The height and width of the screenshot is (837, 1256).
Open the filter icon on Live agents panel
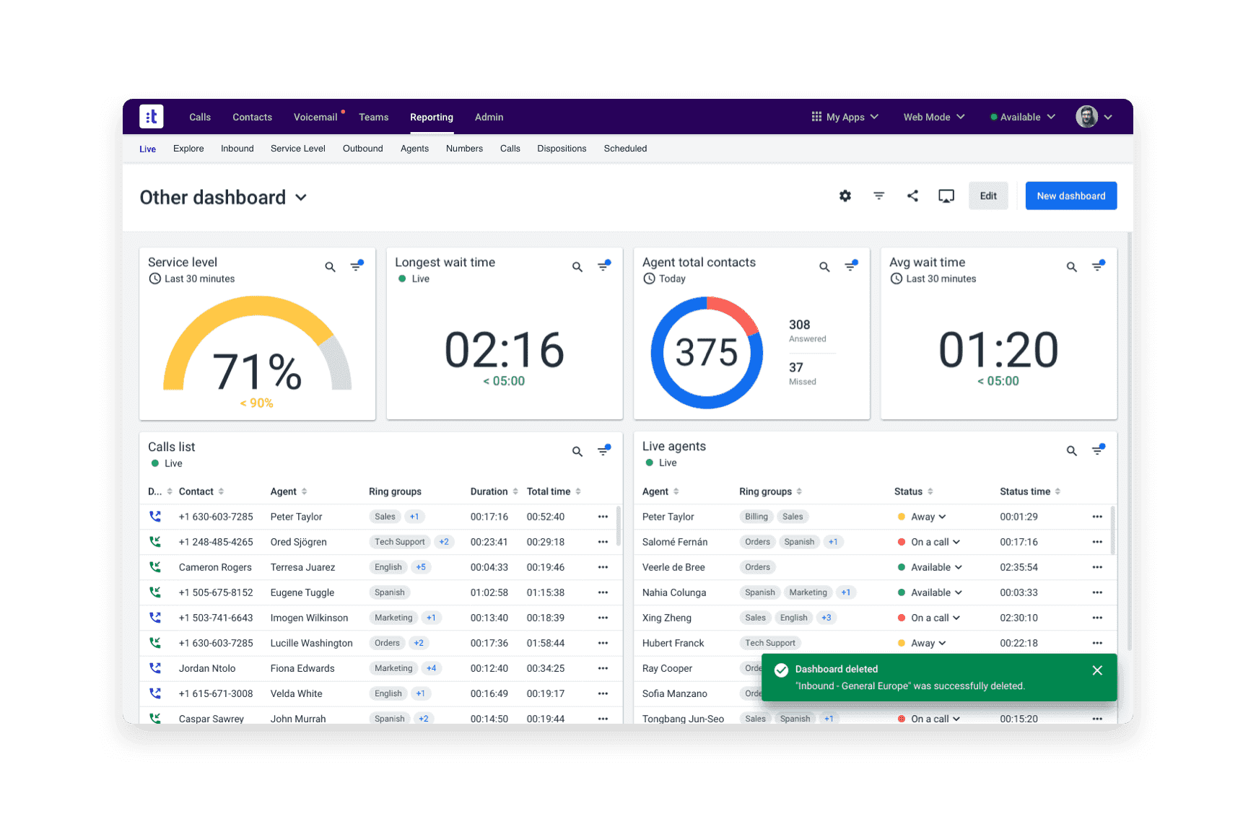tap(1099, 450)
